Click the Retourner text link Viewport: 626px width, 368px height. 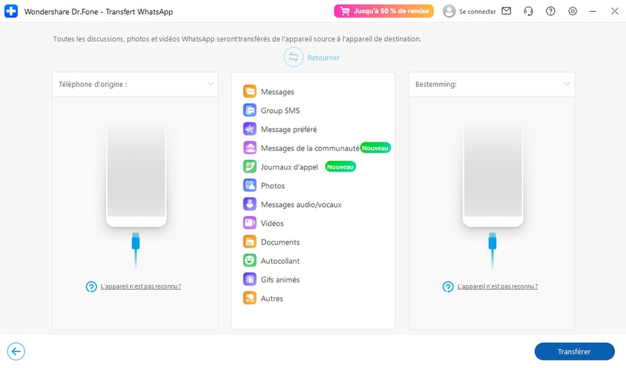click(x=323, y=58)
